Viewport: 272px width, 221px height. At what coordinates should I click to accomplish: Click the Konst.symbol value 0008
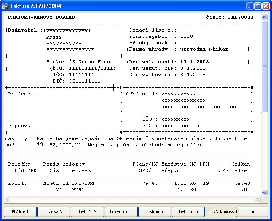[187, 36]
